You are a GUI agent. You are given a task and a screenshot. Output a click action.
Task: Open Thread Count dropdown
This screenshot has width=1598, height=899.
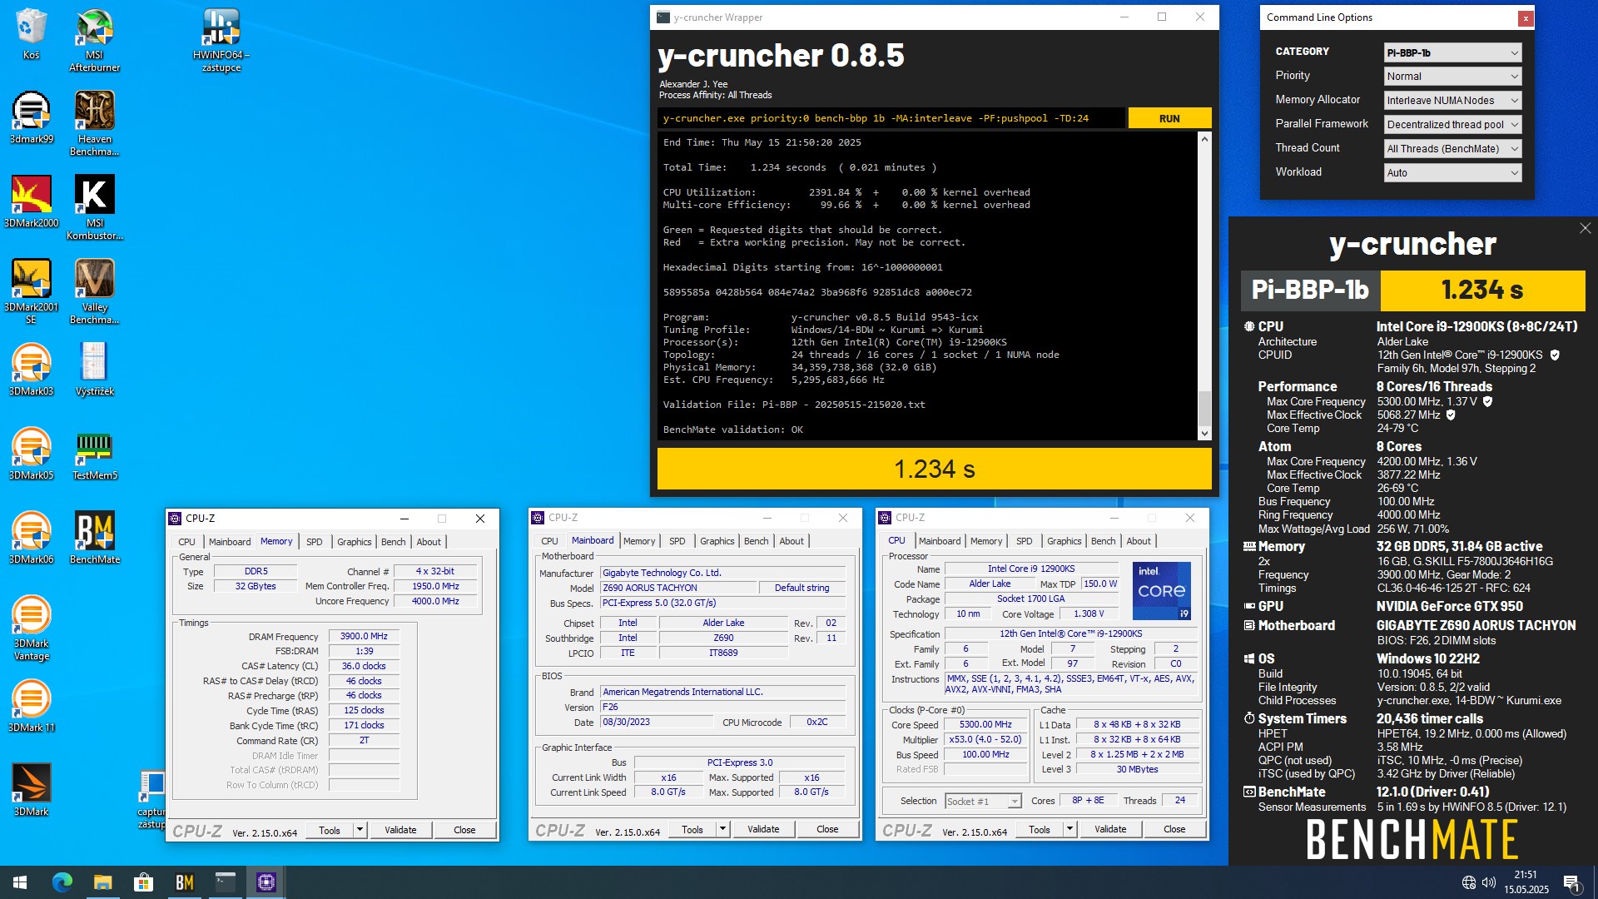coord(1452,149)
